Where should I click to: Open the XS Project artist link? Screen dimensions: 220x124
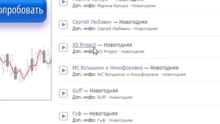click(84, 45)
